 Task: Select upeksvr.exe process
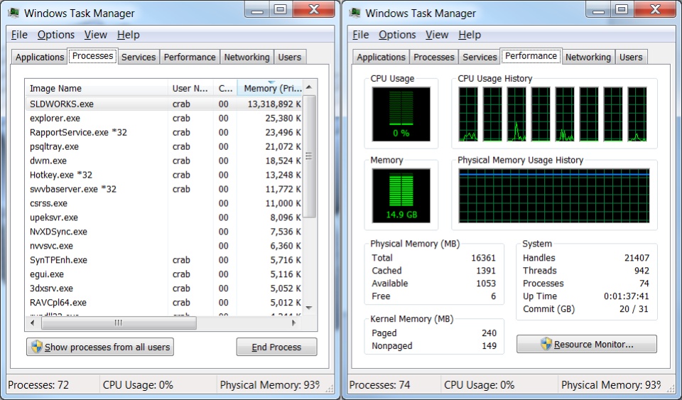tap(163, 217)
